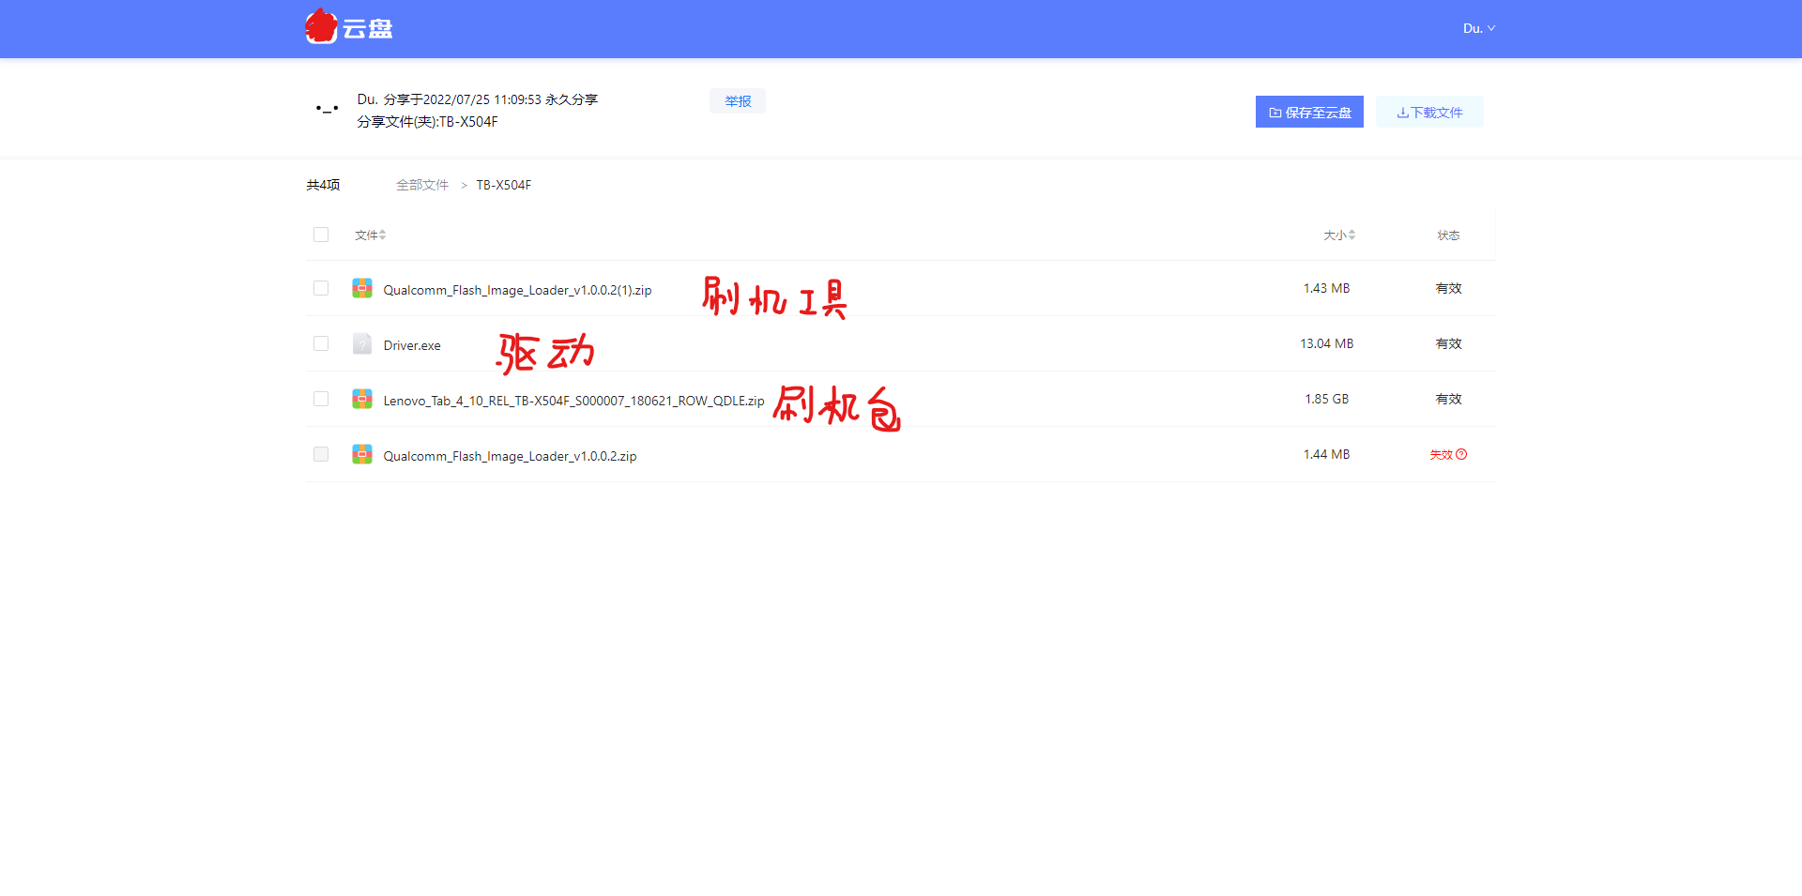Open 全部文件 breadcrumb link
This screenshot has width=1802, height=896.
pyautogui.click(x=422, y=185)
